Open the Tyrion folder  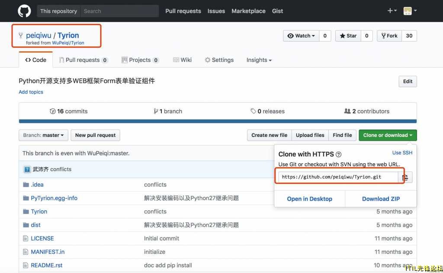tap(39, 211)
